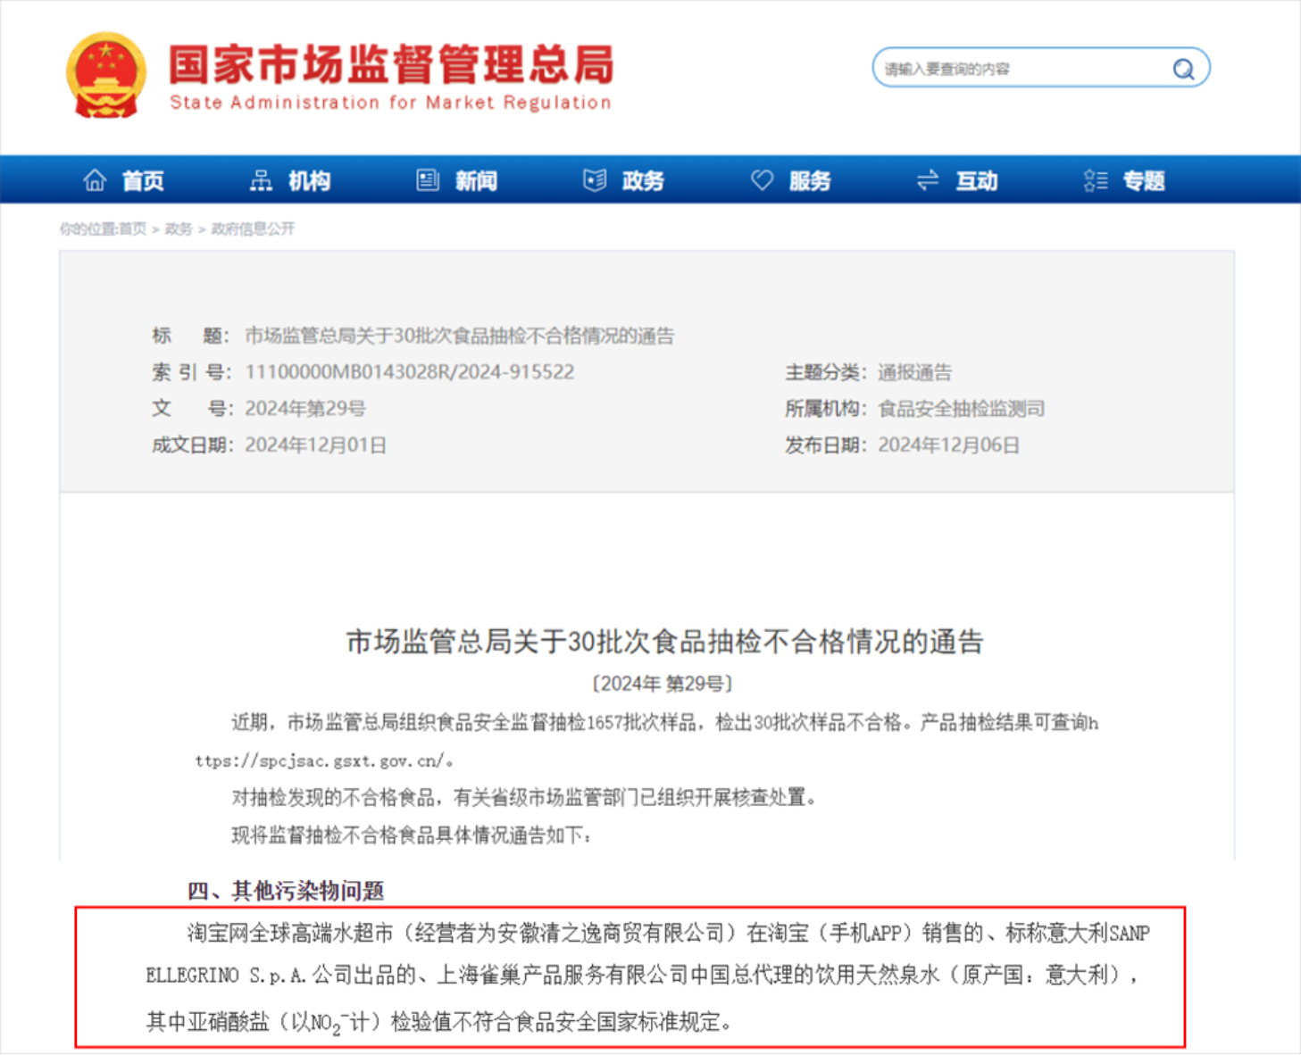Viewport: 1301px width, 1055px height.
Task: Click the home icon beside 首页
Action: (x=95, y=180)
